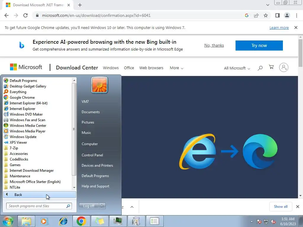Open the Chrome profile avatar
This screenshot has width=303, height=227.
[287, 15]
